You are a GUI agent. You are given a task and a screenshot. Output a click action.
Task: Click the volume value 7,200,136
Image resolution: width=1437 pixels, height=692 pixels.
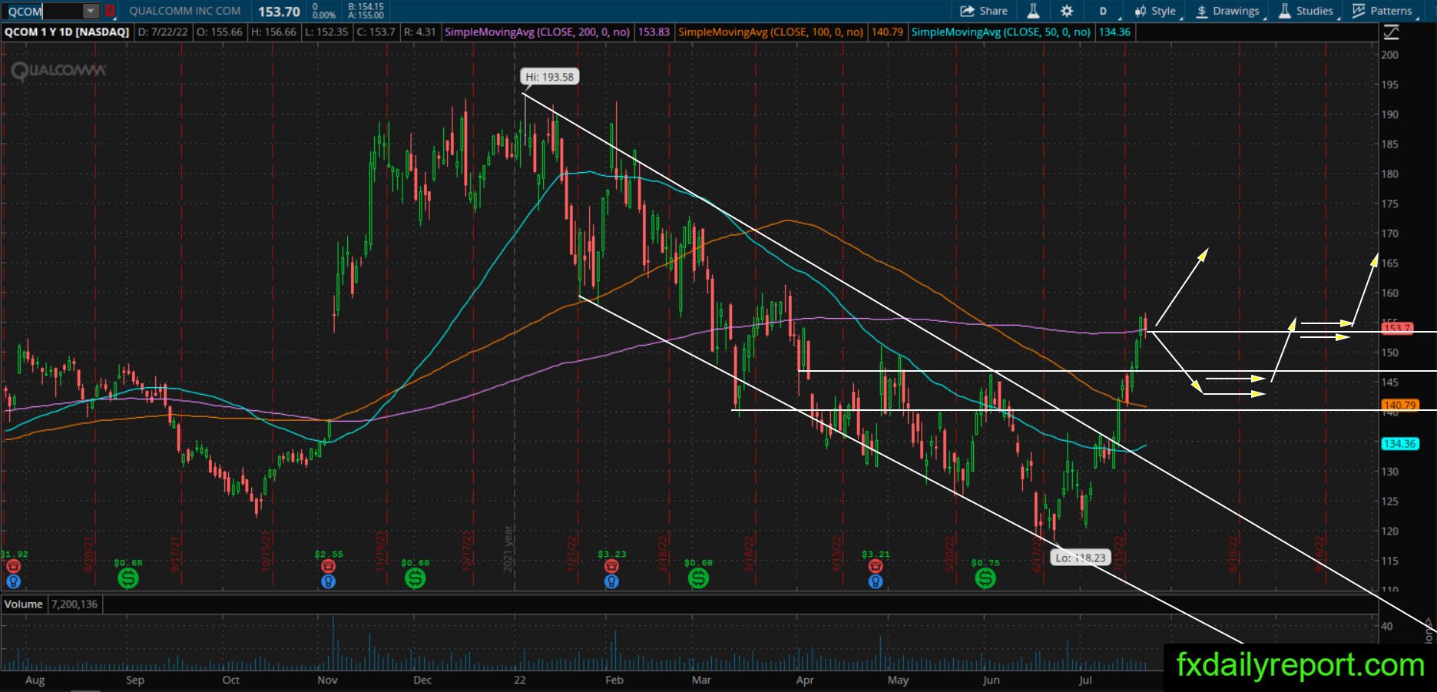(x=74, y=604)
